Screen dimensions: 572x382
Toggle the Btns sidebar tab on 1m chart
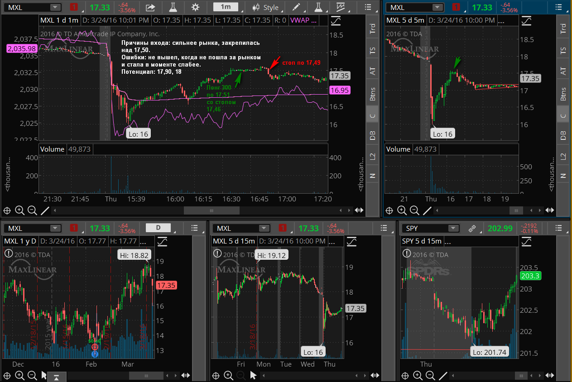[x=372, y=93]
